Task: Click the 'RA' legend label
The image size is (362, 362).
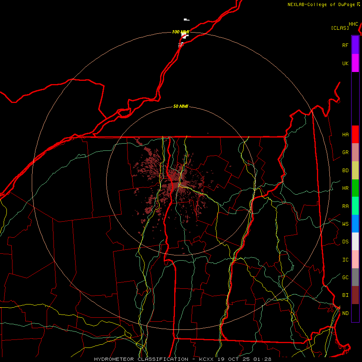Action: click(x=345, y=206)
